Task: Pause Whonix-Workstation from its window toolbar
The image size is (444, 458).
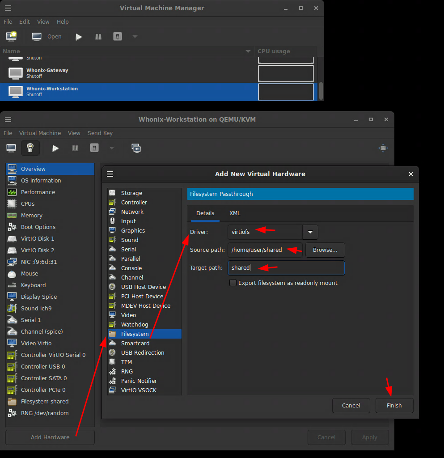Action: tap(75, 148)
